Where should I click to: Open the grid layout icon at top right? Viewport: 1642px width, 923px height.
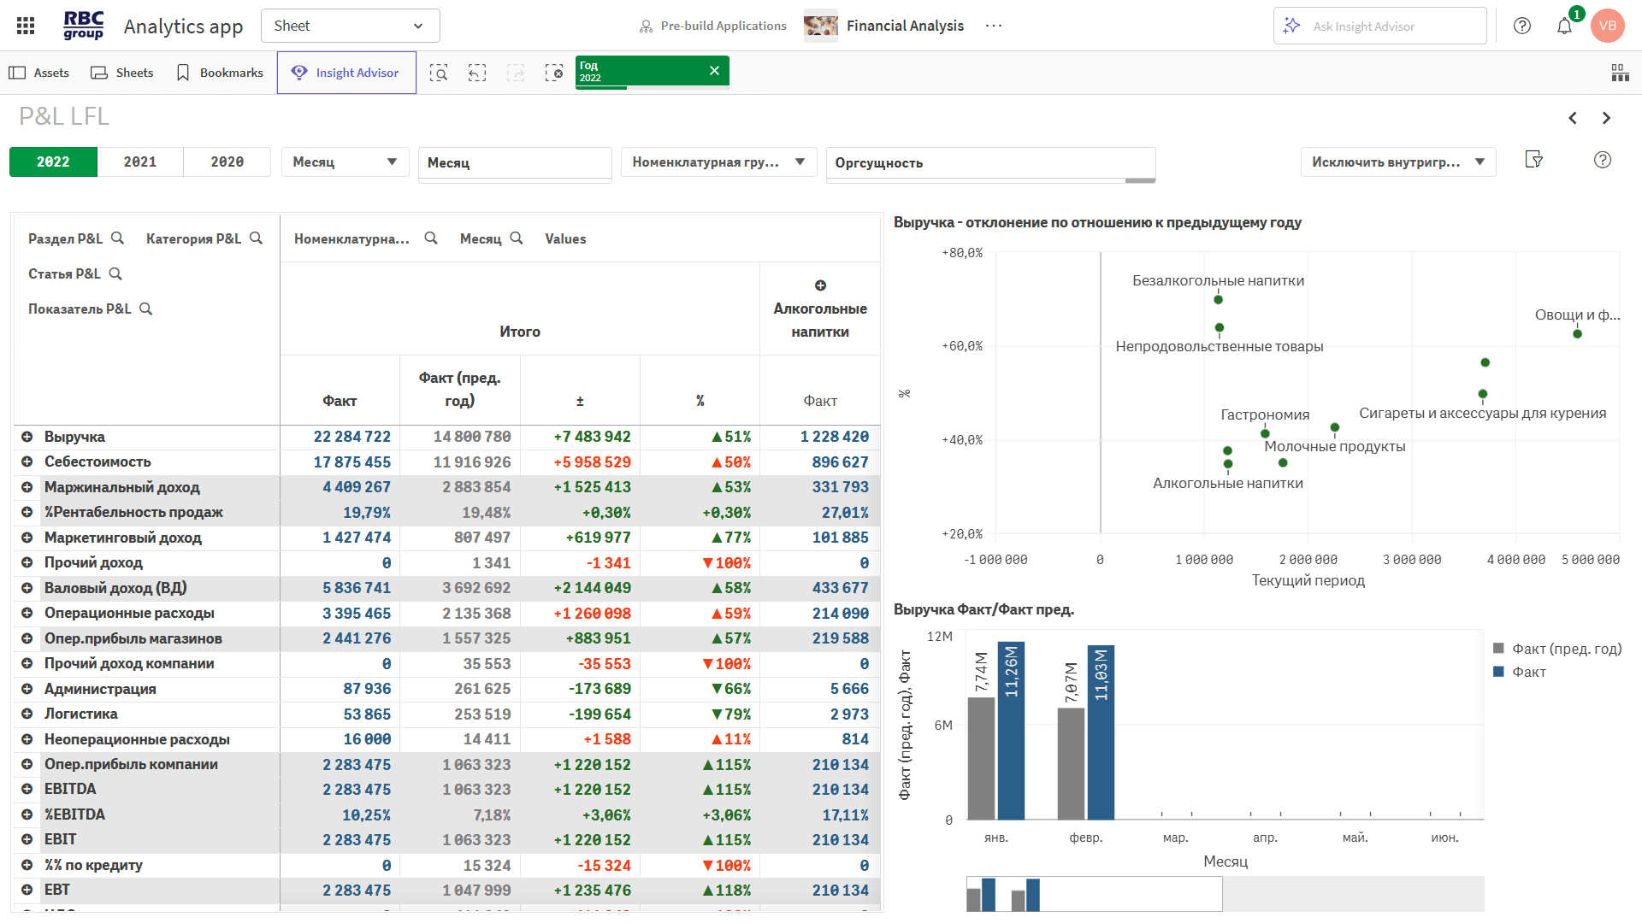click(1620, 73)
